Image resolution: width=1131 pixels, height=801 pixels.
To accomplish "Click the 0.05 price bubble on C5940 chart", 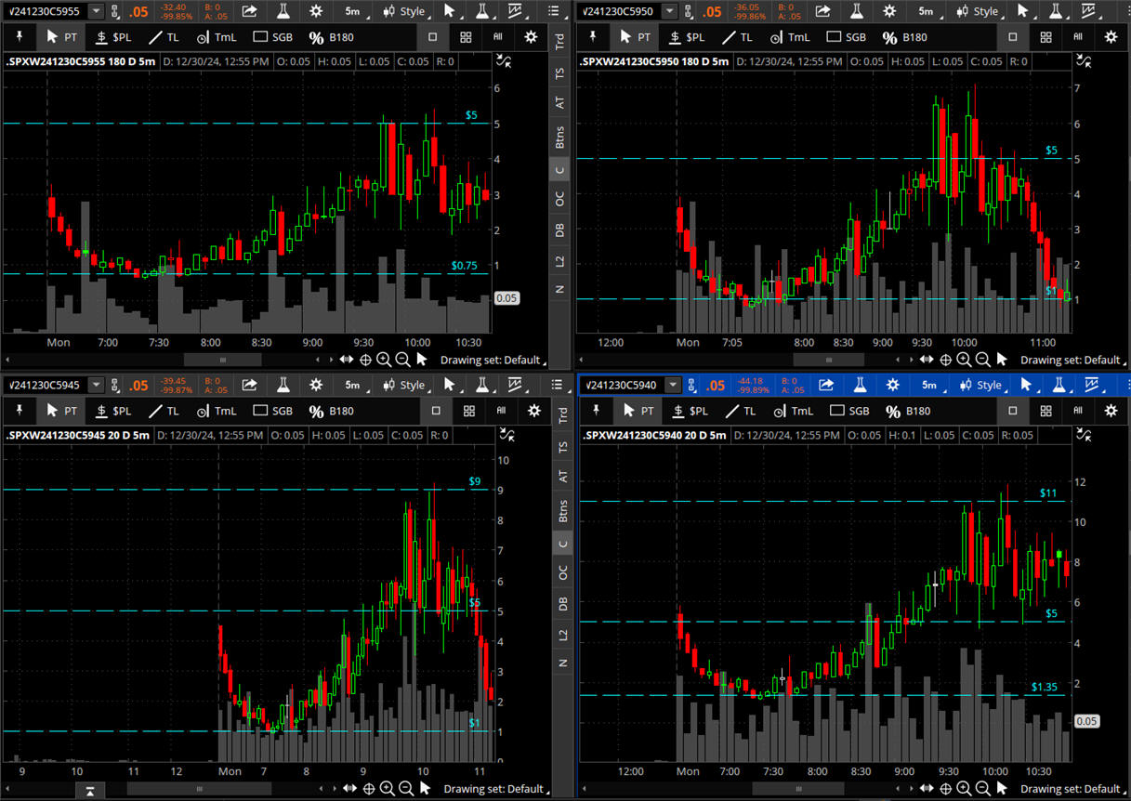I will (1087, 721).
